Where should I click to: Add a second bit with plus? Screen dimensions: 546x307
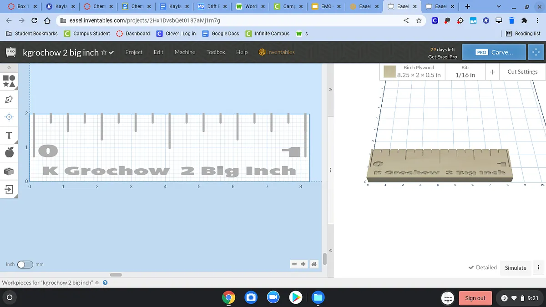pos(492,71)
